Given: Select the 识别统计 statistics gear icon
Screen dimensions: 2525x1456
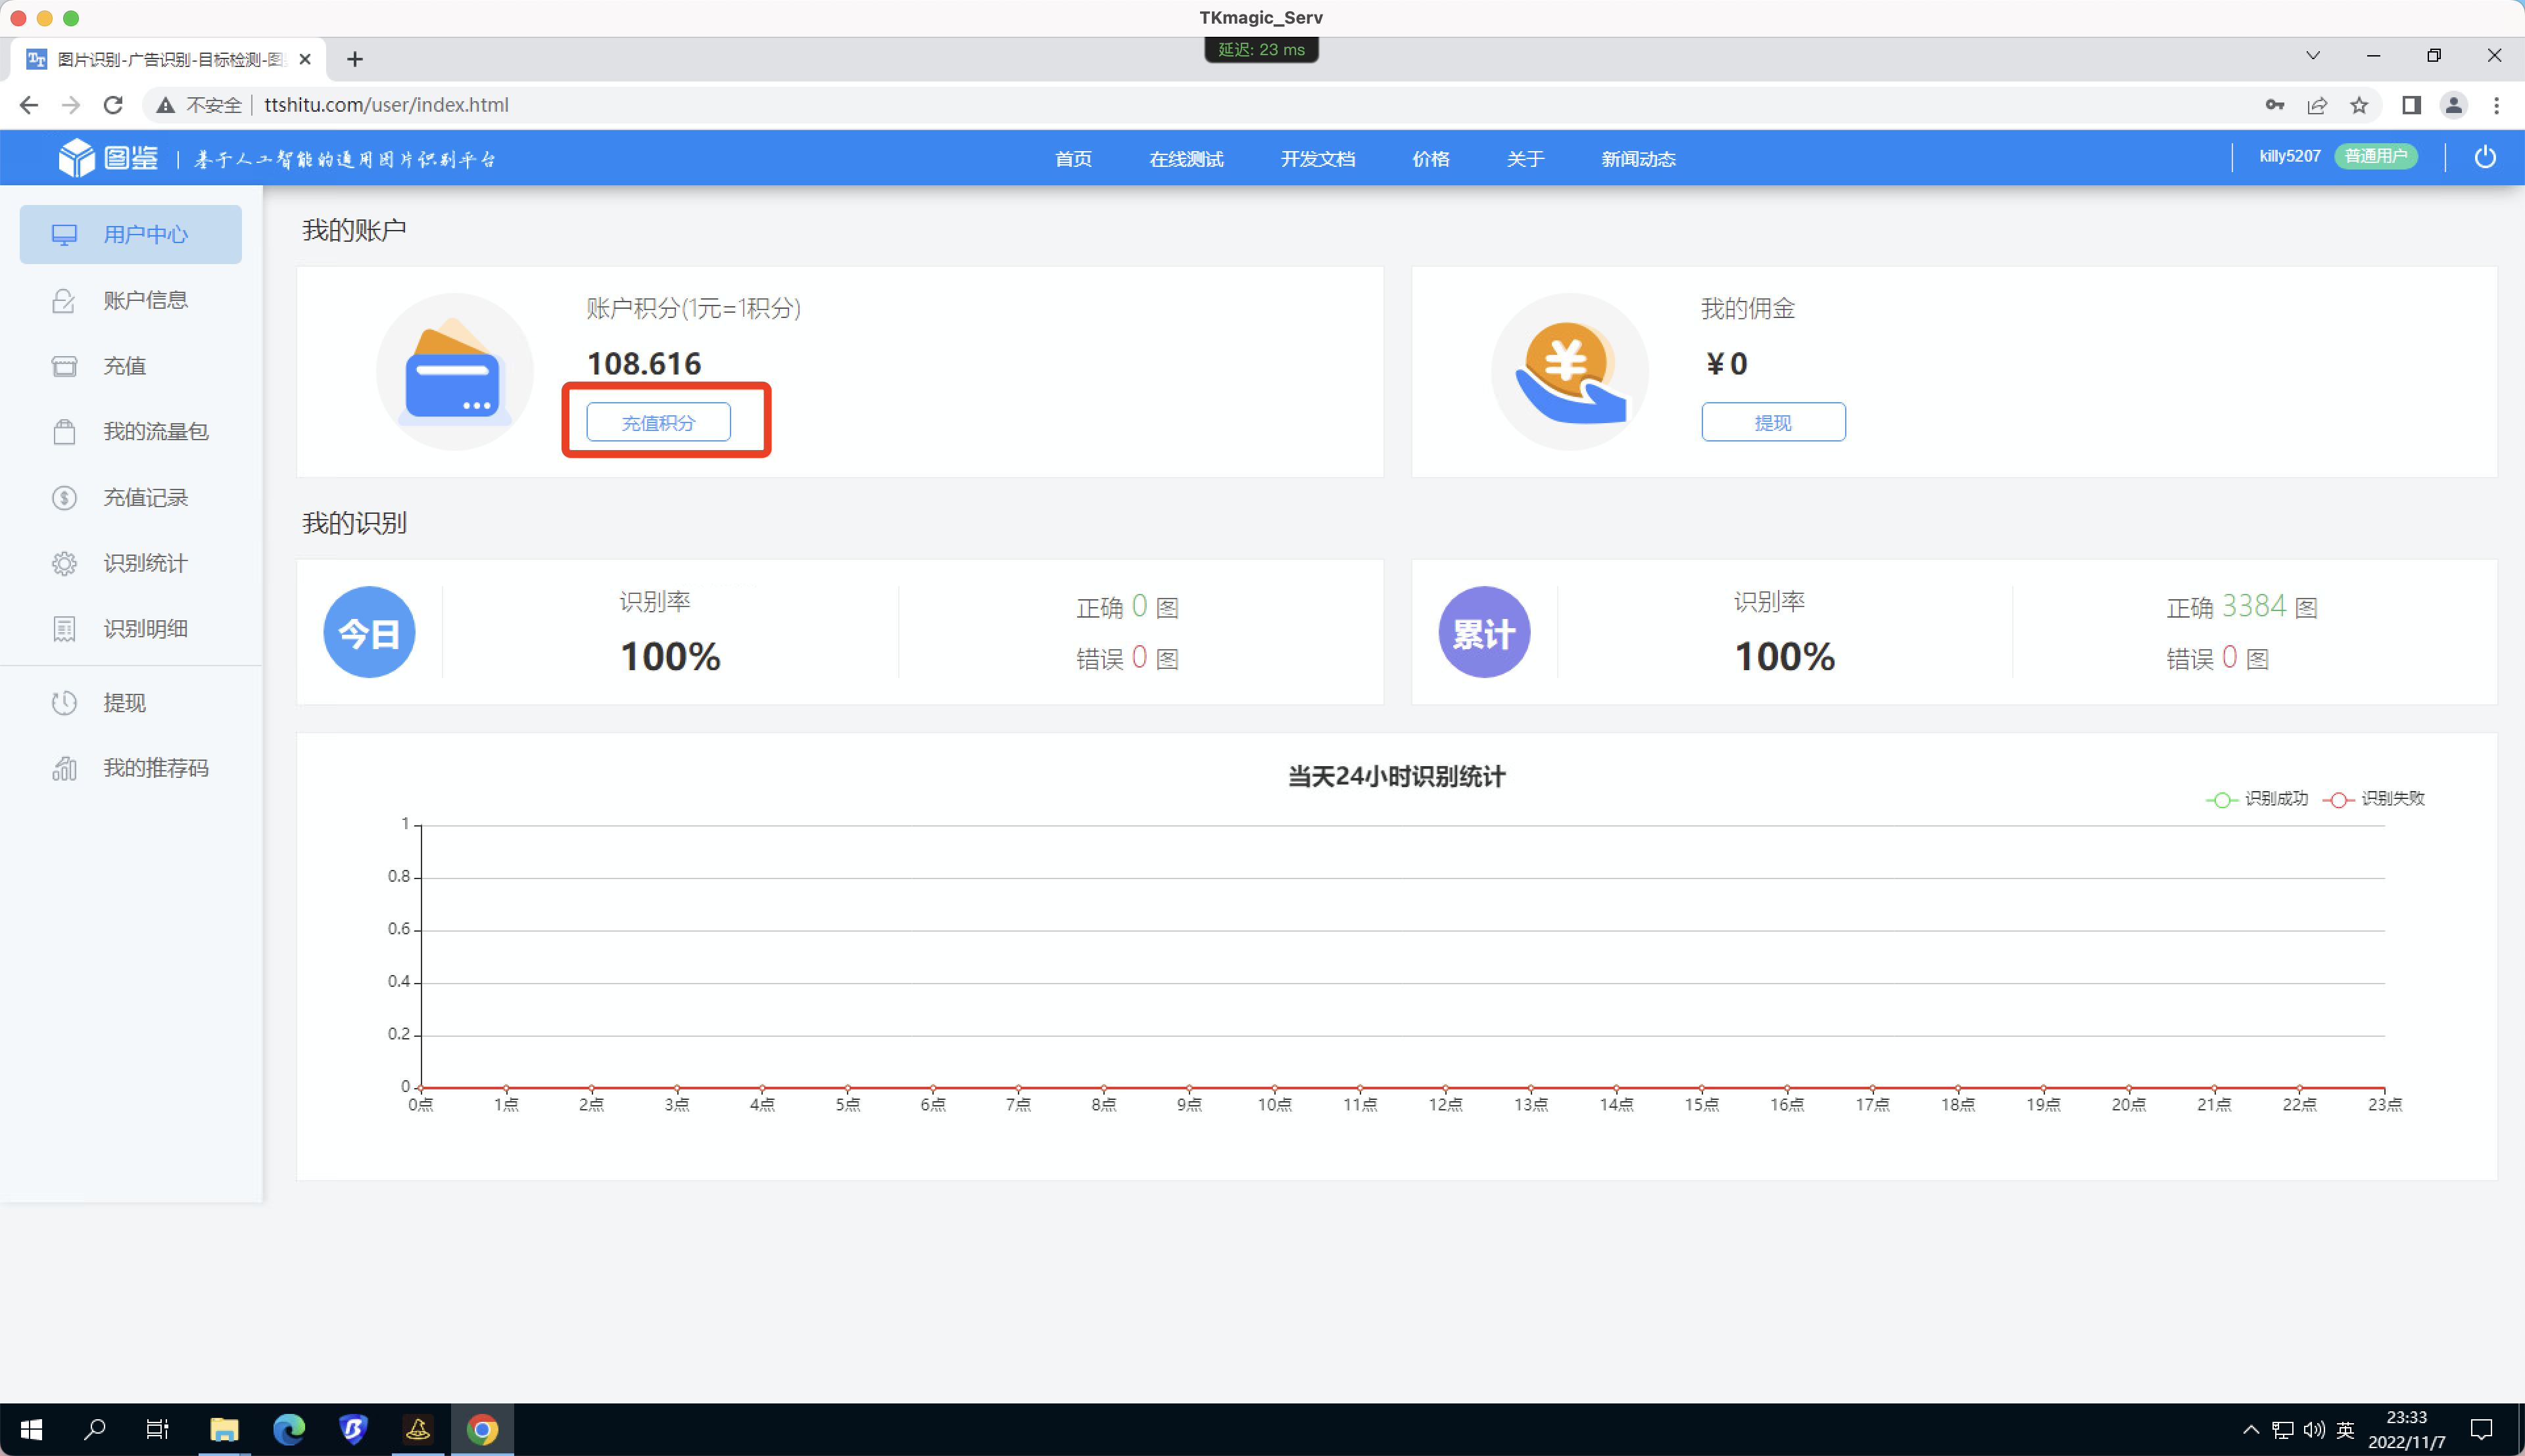Looking at the screenshot, I should point(63,563).
